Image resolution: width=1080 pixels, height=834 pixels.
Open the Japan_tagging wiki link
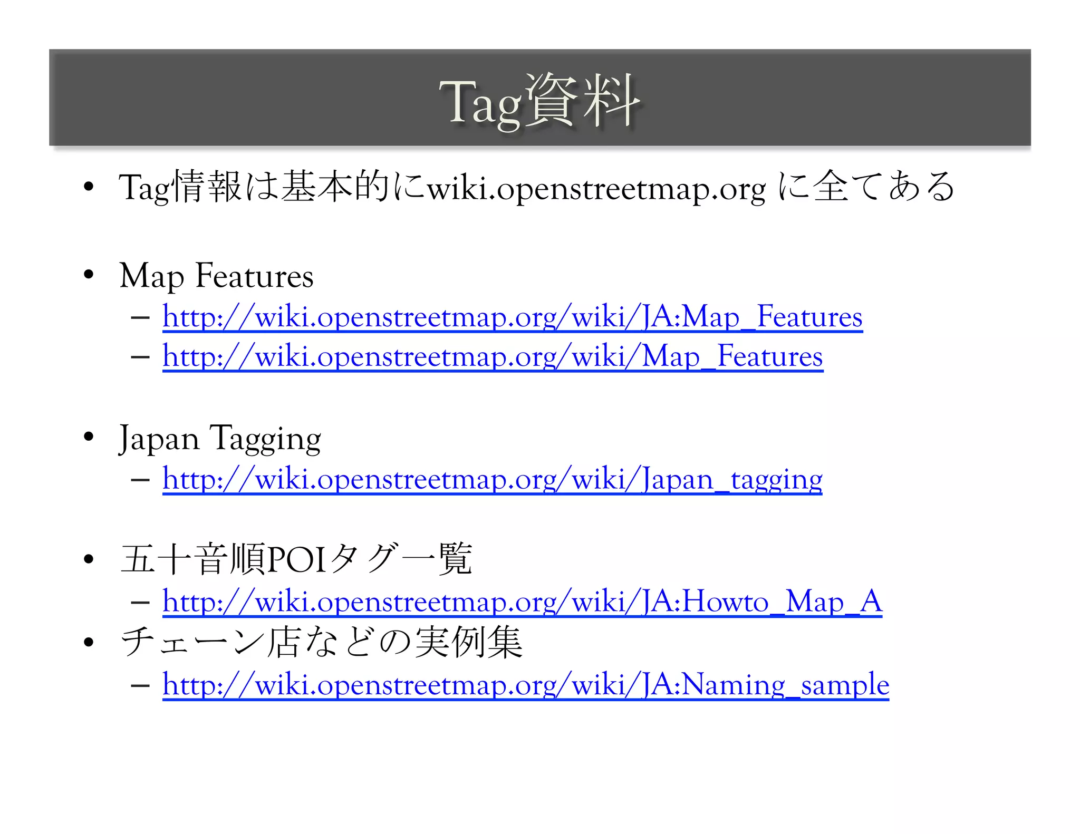(x=493, y=479)
